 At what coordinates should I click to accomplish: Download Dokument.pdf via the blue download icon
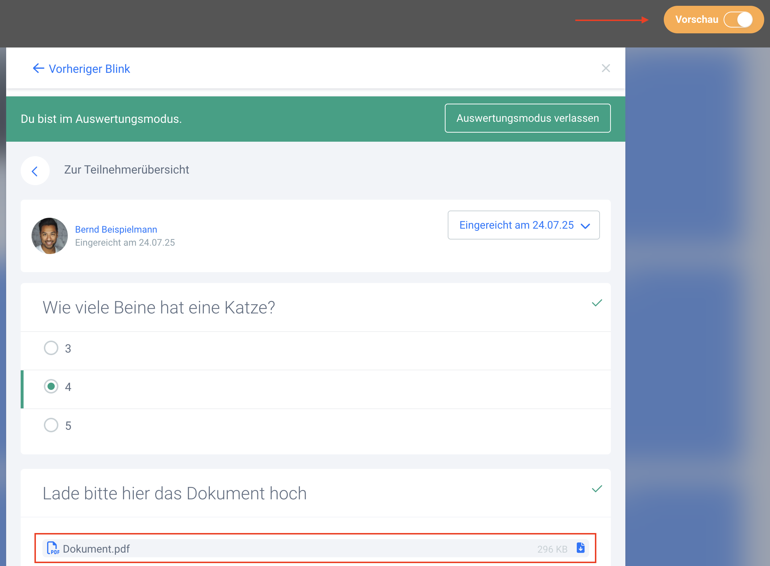point(580,548)
